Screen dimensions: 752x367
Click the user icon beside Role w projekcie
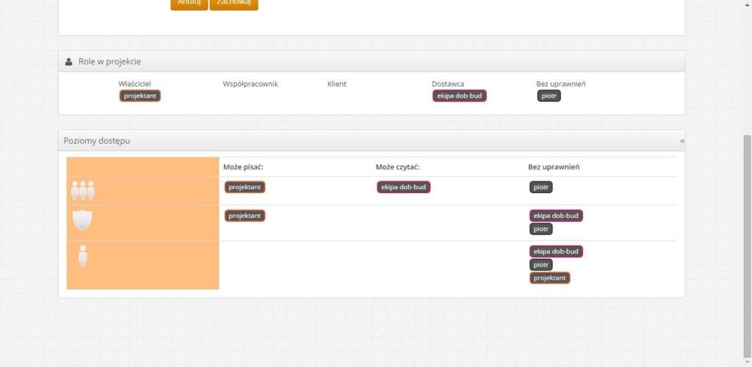tap(68, 62)
